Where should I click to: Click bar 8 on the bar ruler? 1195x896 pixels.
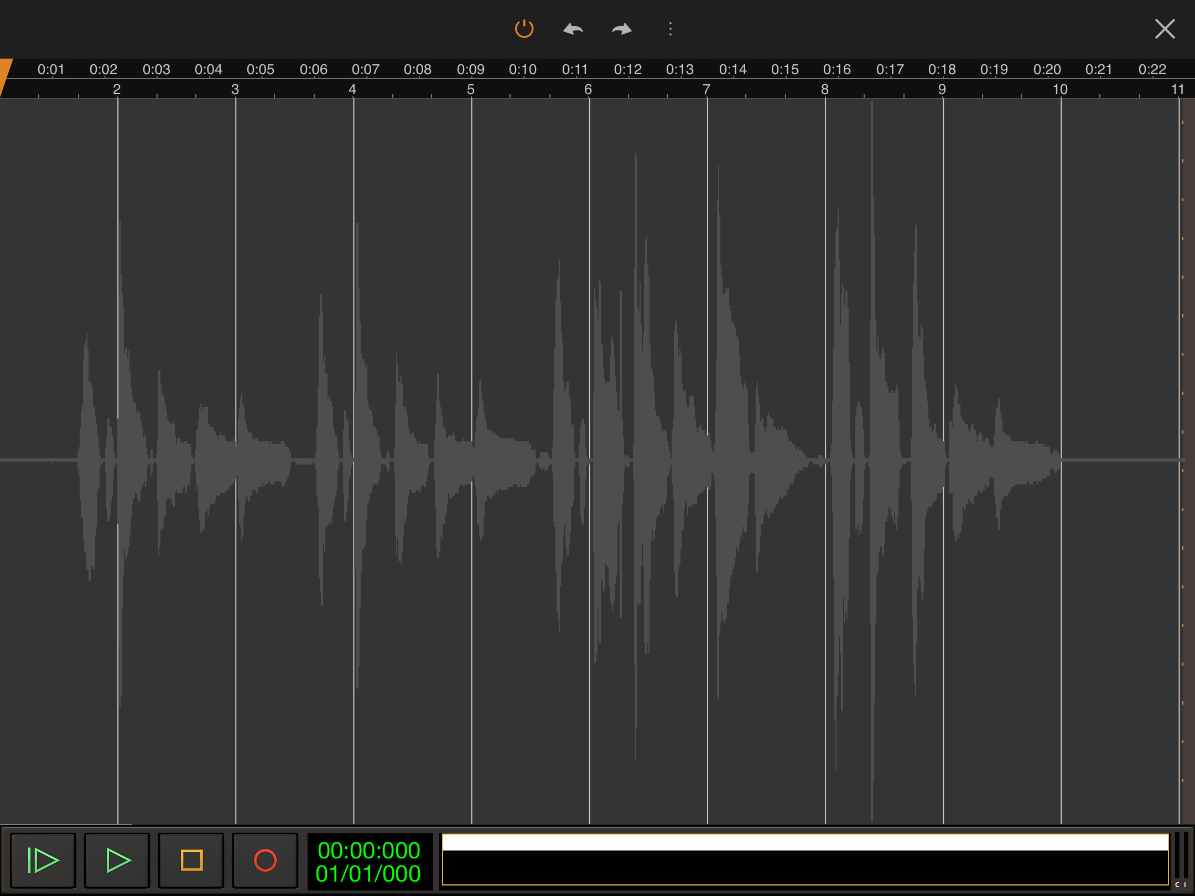click(824, 89)
